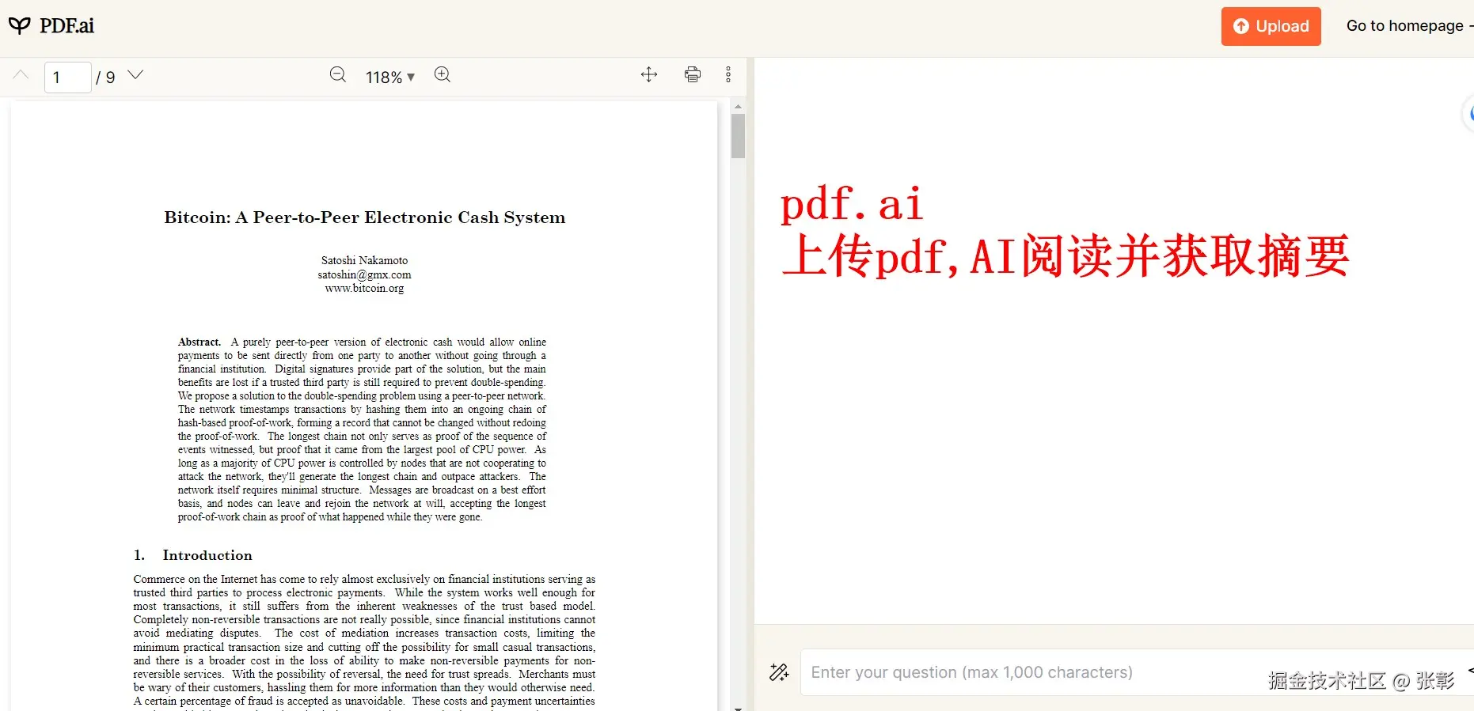Click www.bitcoin.org text in PDF
Viewport: 1474px width, 711px height.
pos(364,289)
